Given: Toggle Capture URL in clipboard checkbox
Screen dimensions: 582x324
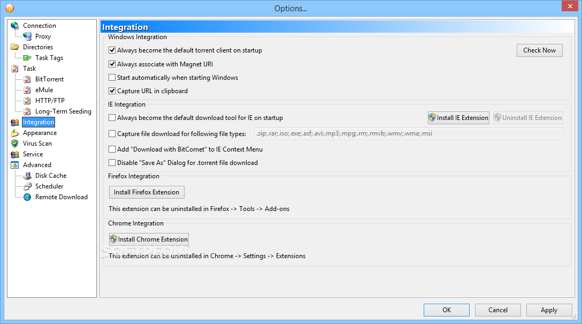Looking at the screenshot, I should point(112,91).
